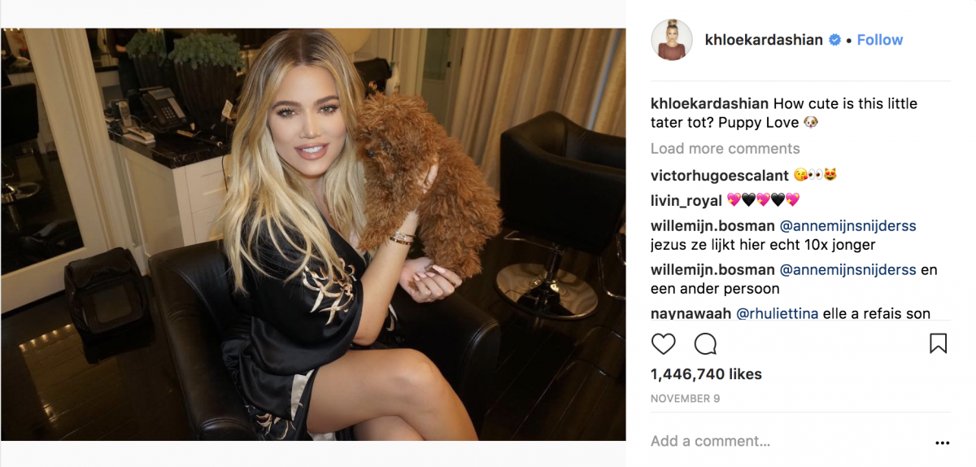This screenshot has width=976, height=467.
Task: Open the naynawaah commenter profile
Action: tap(691, 313)
